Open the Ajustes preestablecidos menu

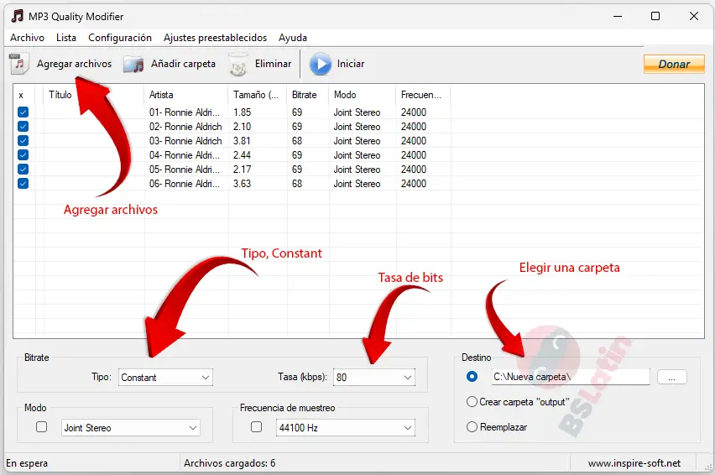click(x=215, y=38)
